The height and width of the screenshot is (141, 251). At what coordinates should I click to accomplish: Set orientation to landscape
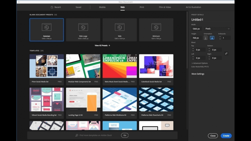pyautogui.click(x=212, y=38)
